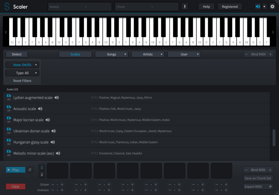The width and height of the screenshot is (279, 195).
Task: Toggle the Detect mode button
Action: tap(17, 54)
